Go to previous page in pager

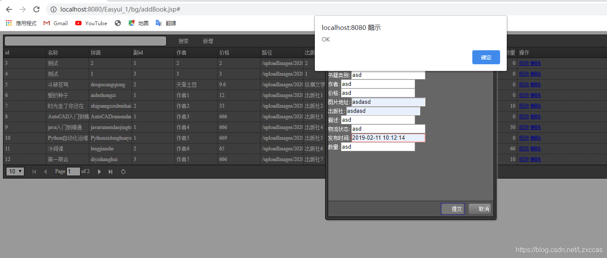point(45,171)
